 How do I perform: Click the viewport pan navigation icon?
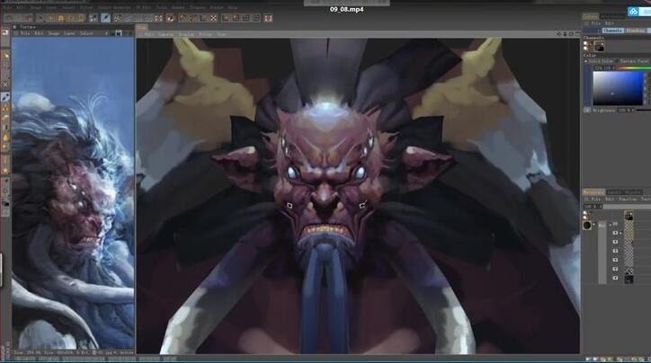pyautogui.click(x=558, y=33)
